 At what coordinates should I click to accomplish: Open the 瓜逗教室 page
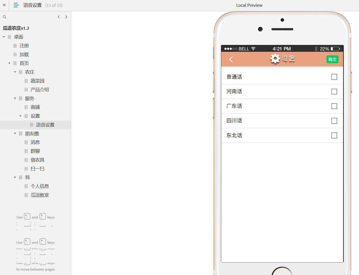coord(40,195)
